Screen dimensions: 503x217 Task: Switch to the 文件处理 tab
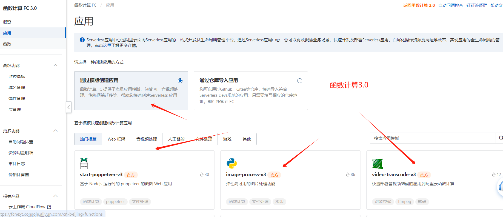204,139
